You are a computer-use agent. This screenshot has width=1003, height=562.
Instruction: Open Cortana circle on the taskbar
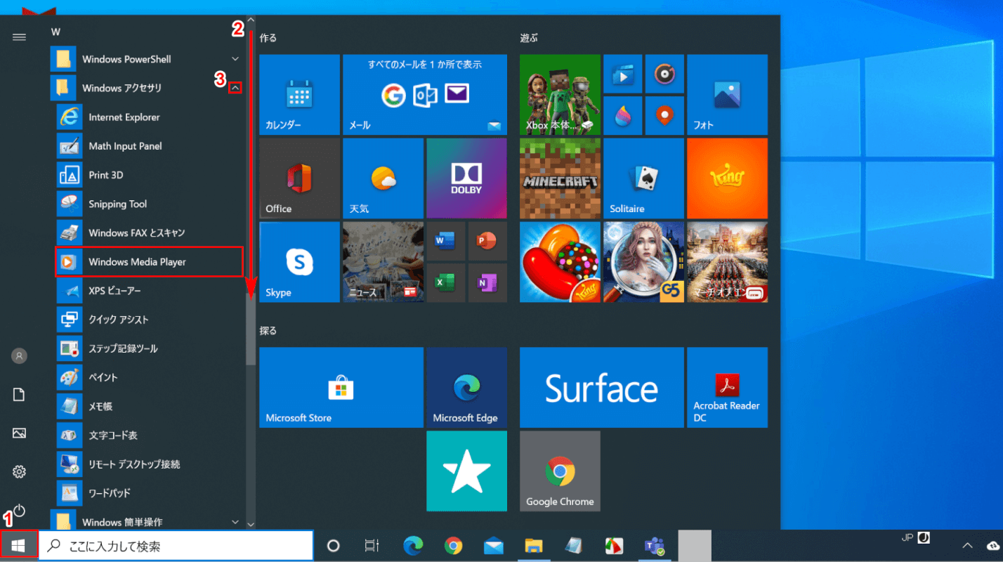[x=334, y=546]
